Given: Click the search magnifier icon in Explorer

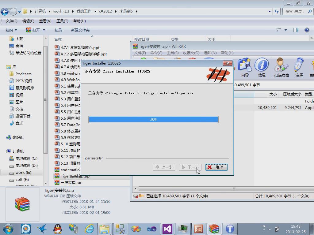Looking at the screenshot, I should point(310,11).
